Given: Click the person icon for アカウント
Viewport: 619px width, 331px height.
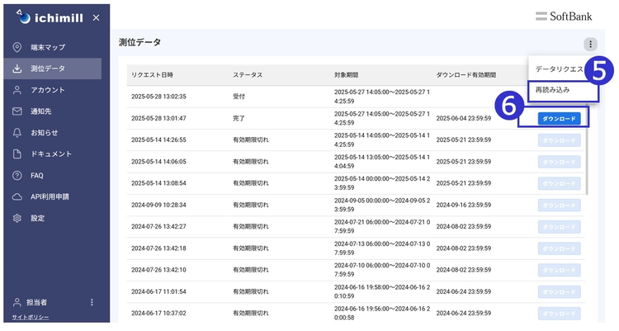Looking at the screenshot, I should coord(17,90).
